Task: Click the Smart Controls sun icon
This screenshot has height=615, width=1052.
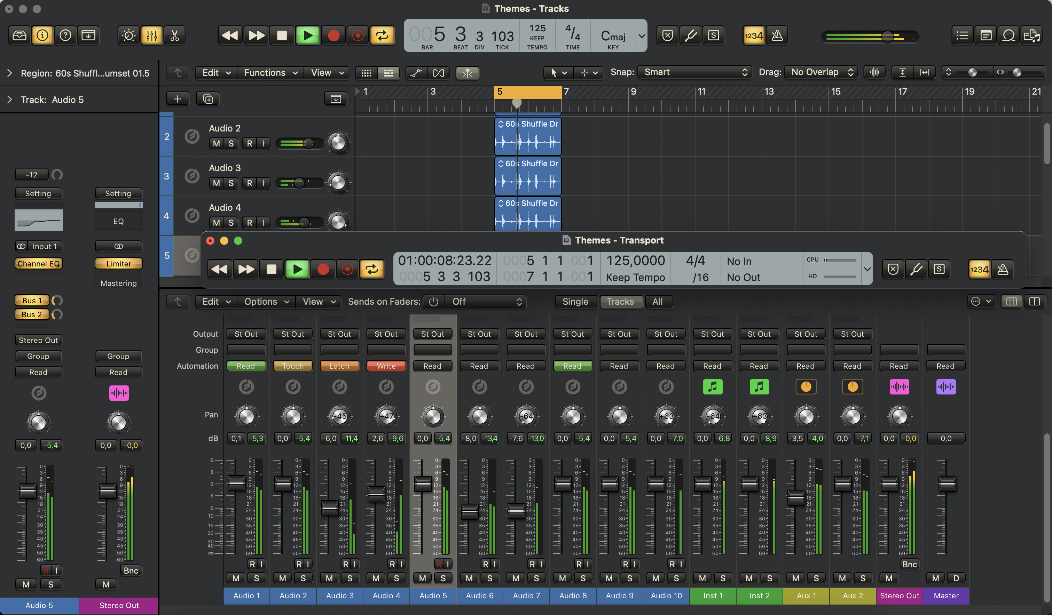Action: 128,35
